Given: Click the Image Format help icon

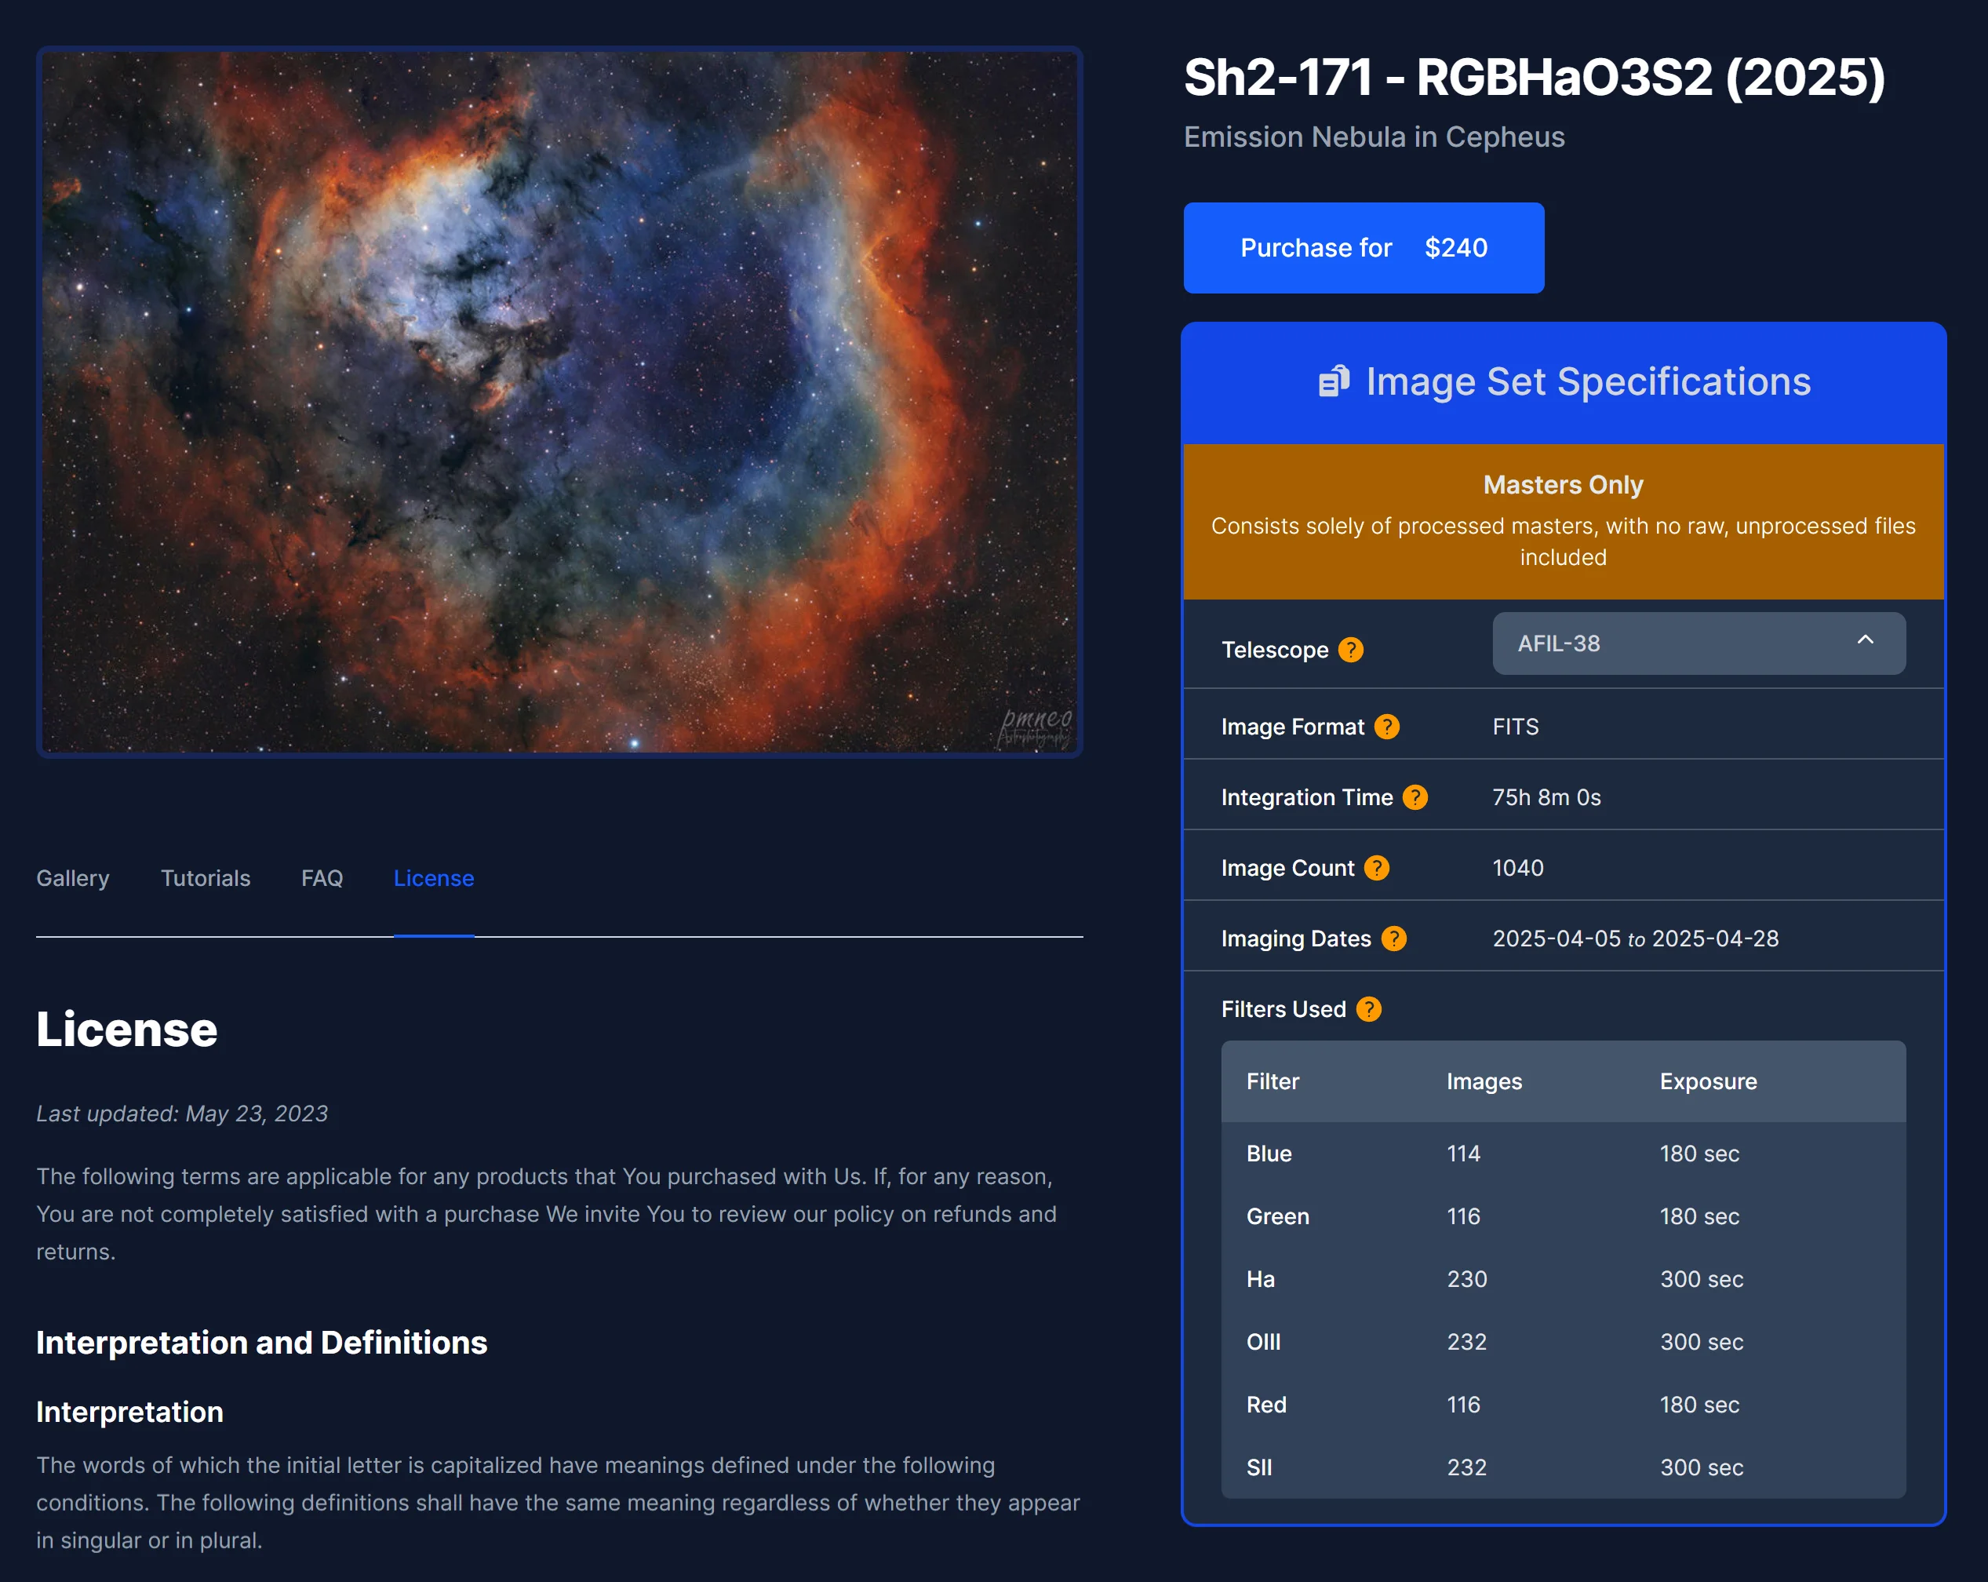Looking at the screenshot, I should pyautogui.click(x=1387, y=727).
